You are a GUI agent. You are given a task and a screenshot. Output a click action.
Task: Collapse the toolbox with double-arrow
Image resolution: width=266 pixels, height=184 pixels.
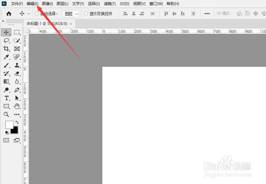(x=3, y=21)
